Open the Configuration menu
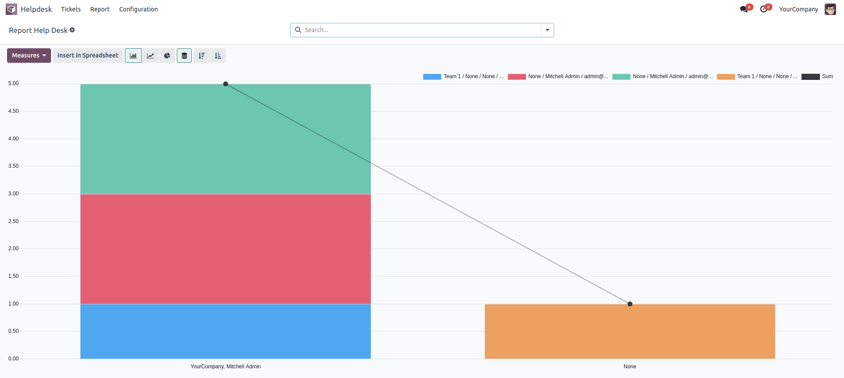Screen dimensions: 844x378 pyautogui.click(x=139, y=9)
